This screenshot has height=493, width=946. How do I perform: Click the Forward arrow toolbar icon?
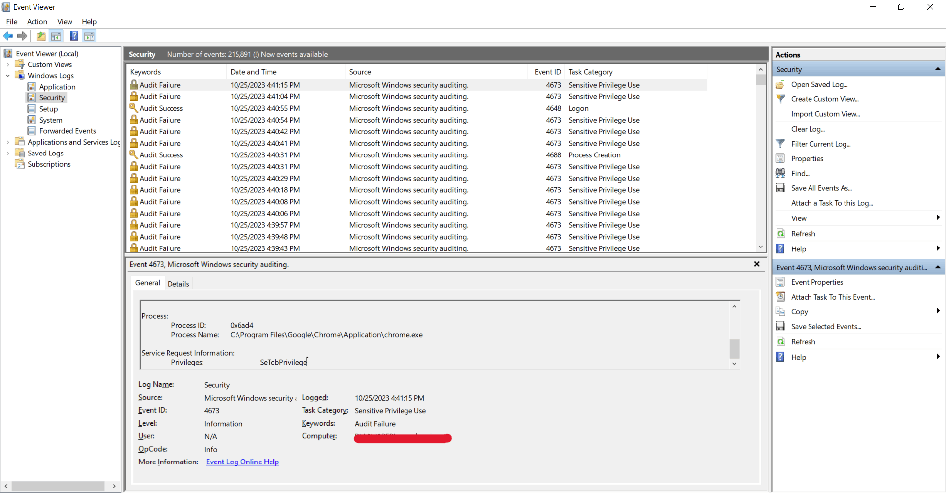pyautogui.click(x=22, y=36)
